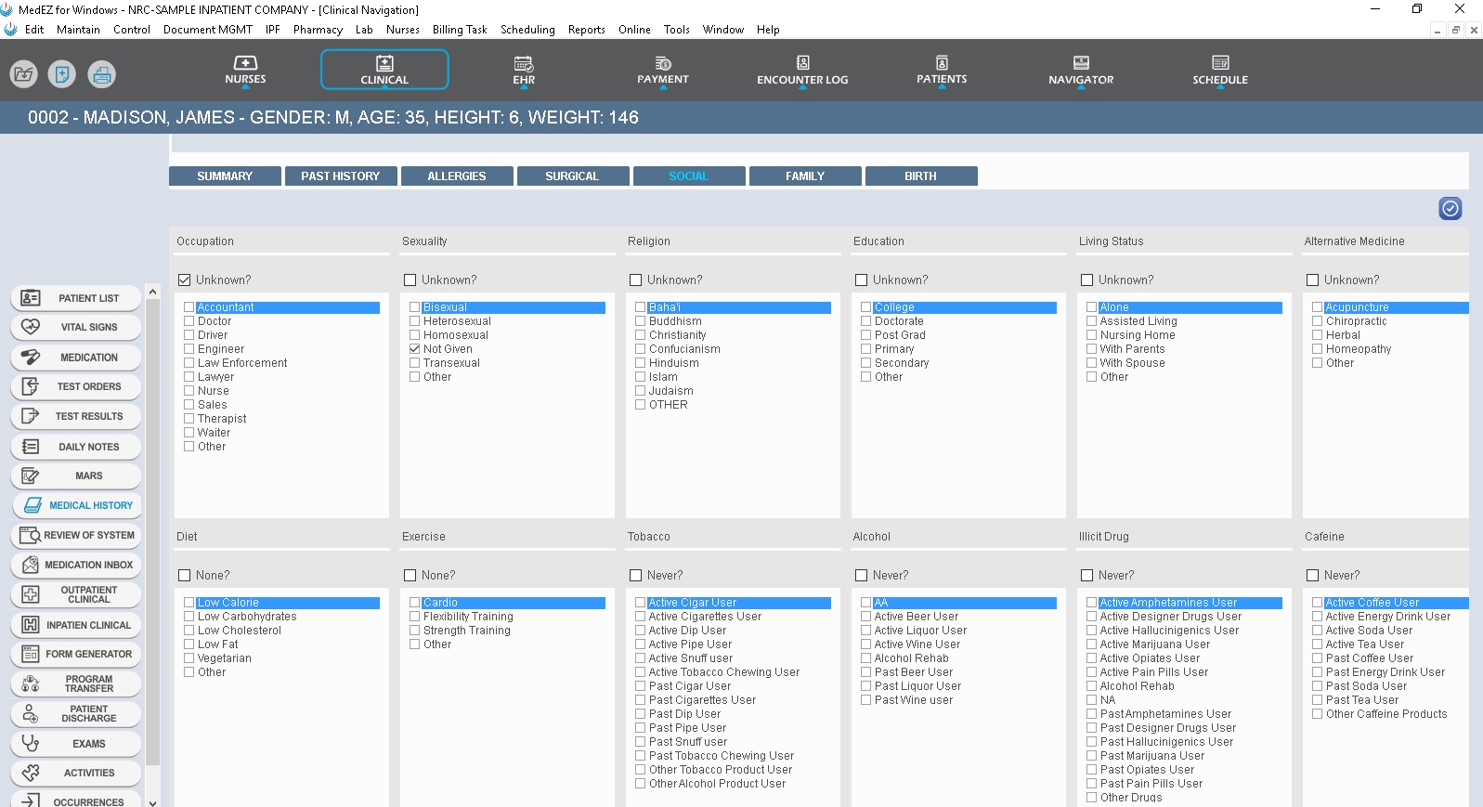Viewport: 1483px width, 807px height.
Task: Check Strength Training under Exercise
Action: 415,631
